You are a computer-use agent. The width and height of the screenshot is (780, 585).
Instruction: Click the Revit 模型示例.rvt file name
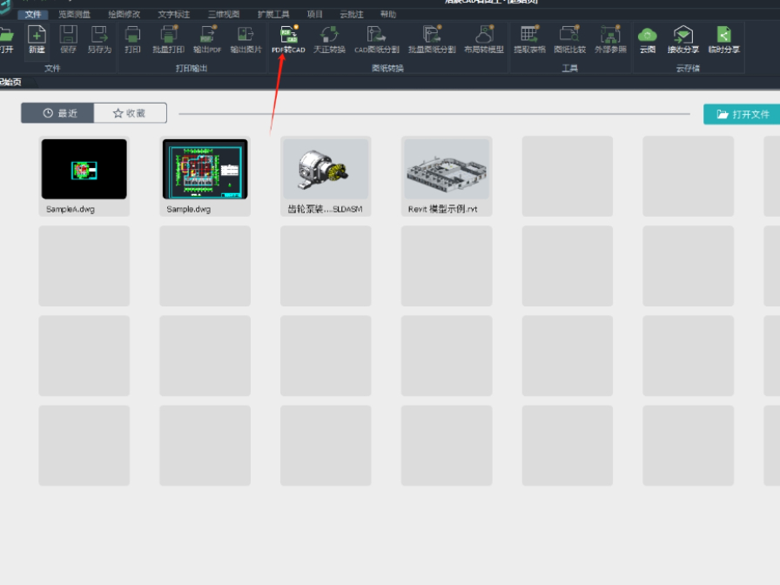point(443,210)
